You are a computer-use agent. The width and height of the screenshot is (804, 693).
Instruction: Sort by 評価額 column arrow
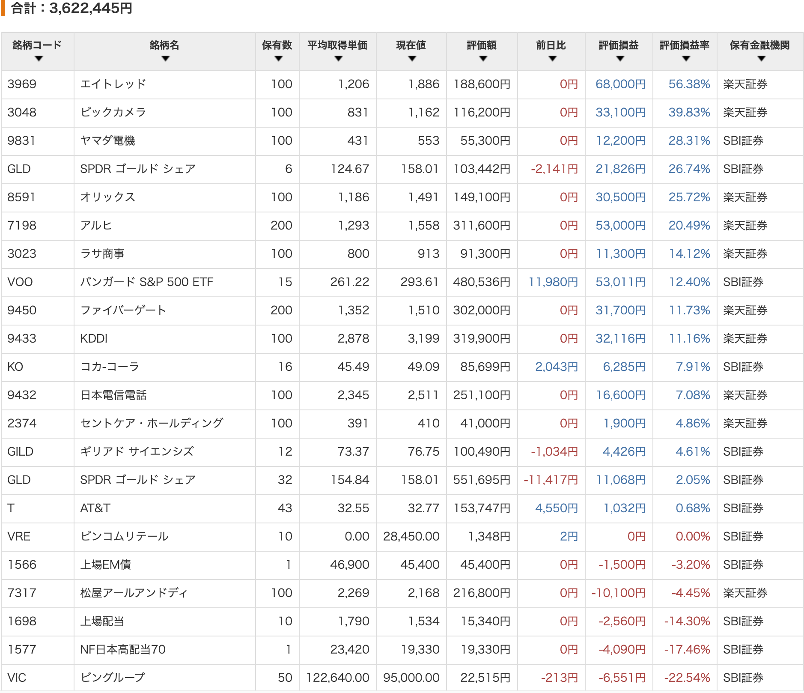coord(483,59)
